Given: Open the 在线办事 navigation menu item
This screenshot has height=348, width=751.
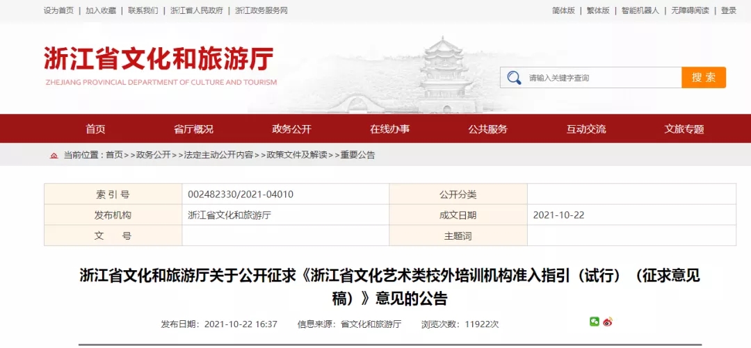Looking at the screenshot, I should point(390,129).
